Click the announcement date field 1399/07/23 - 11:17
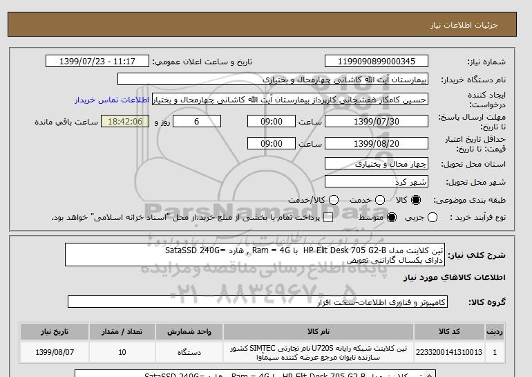Image resolution: width=532 pixels, height=377 pixels. click(x=97, y=62)
